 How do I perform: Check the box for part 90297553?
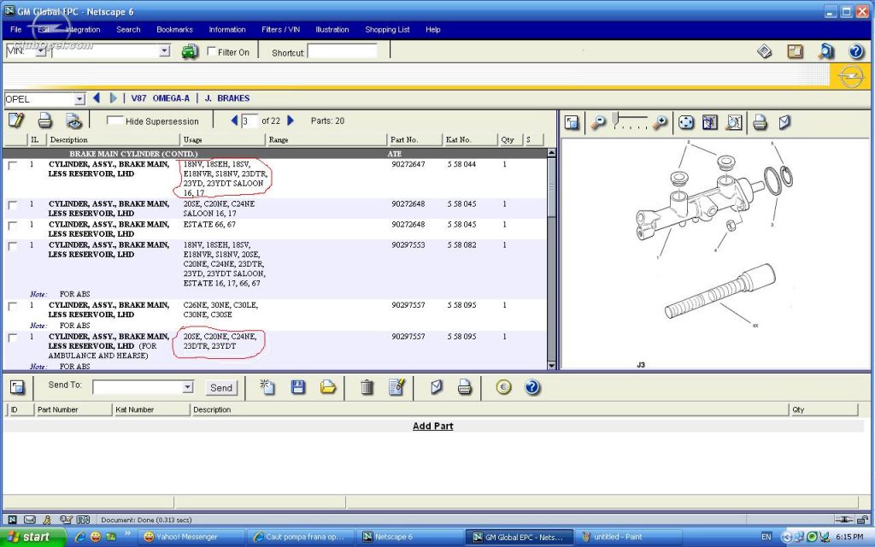pyautogui.click(x=12, y=246)
